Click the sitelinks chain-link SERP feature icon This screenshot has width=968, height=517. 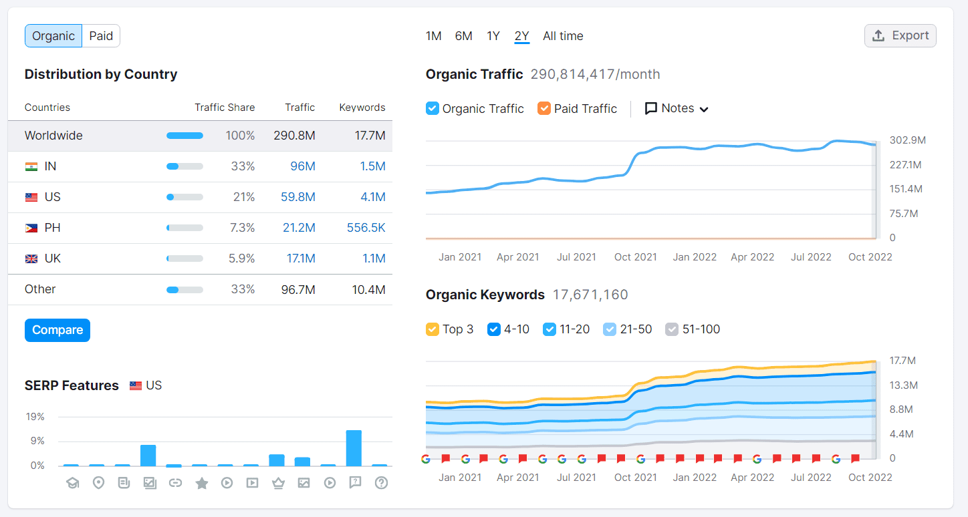[175, 482]
